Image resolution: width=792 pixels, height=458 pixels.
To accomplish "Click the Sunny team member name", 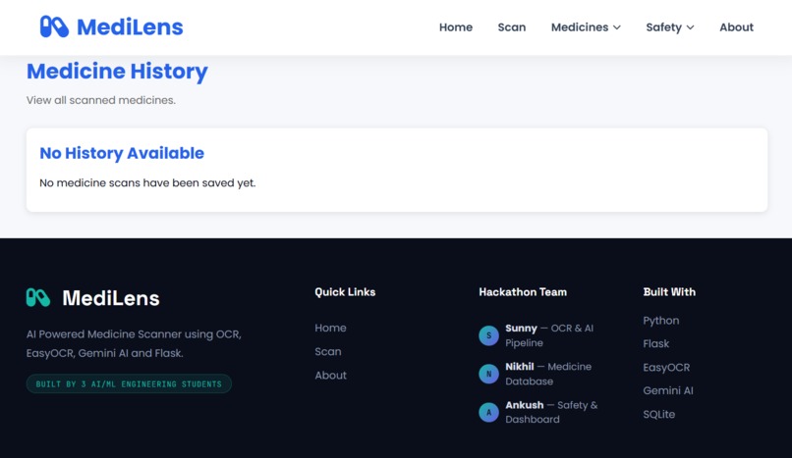I will point(521,329).
